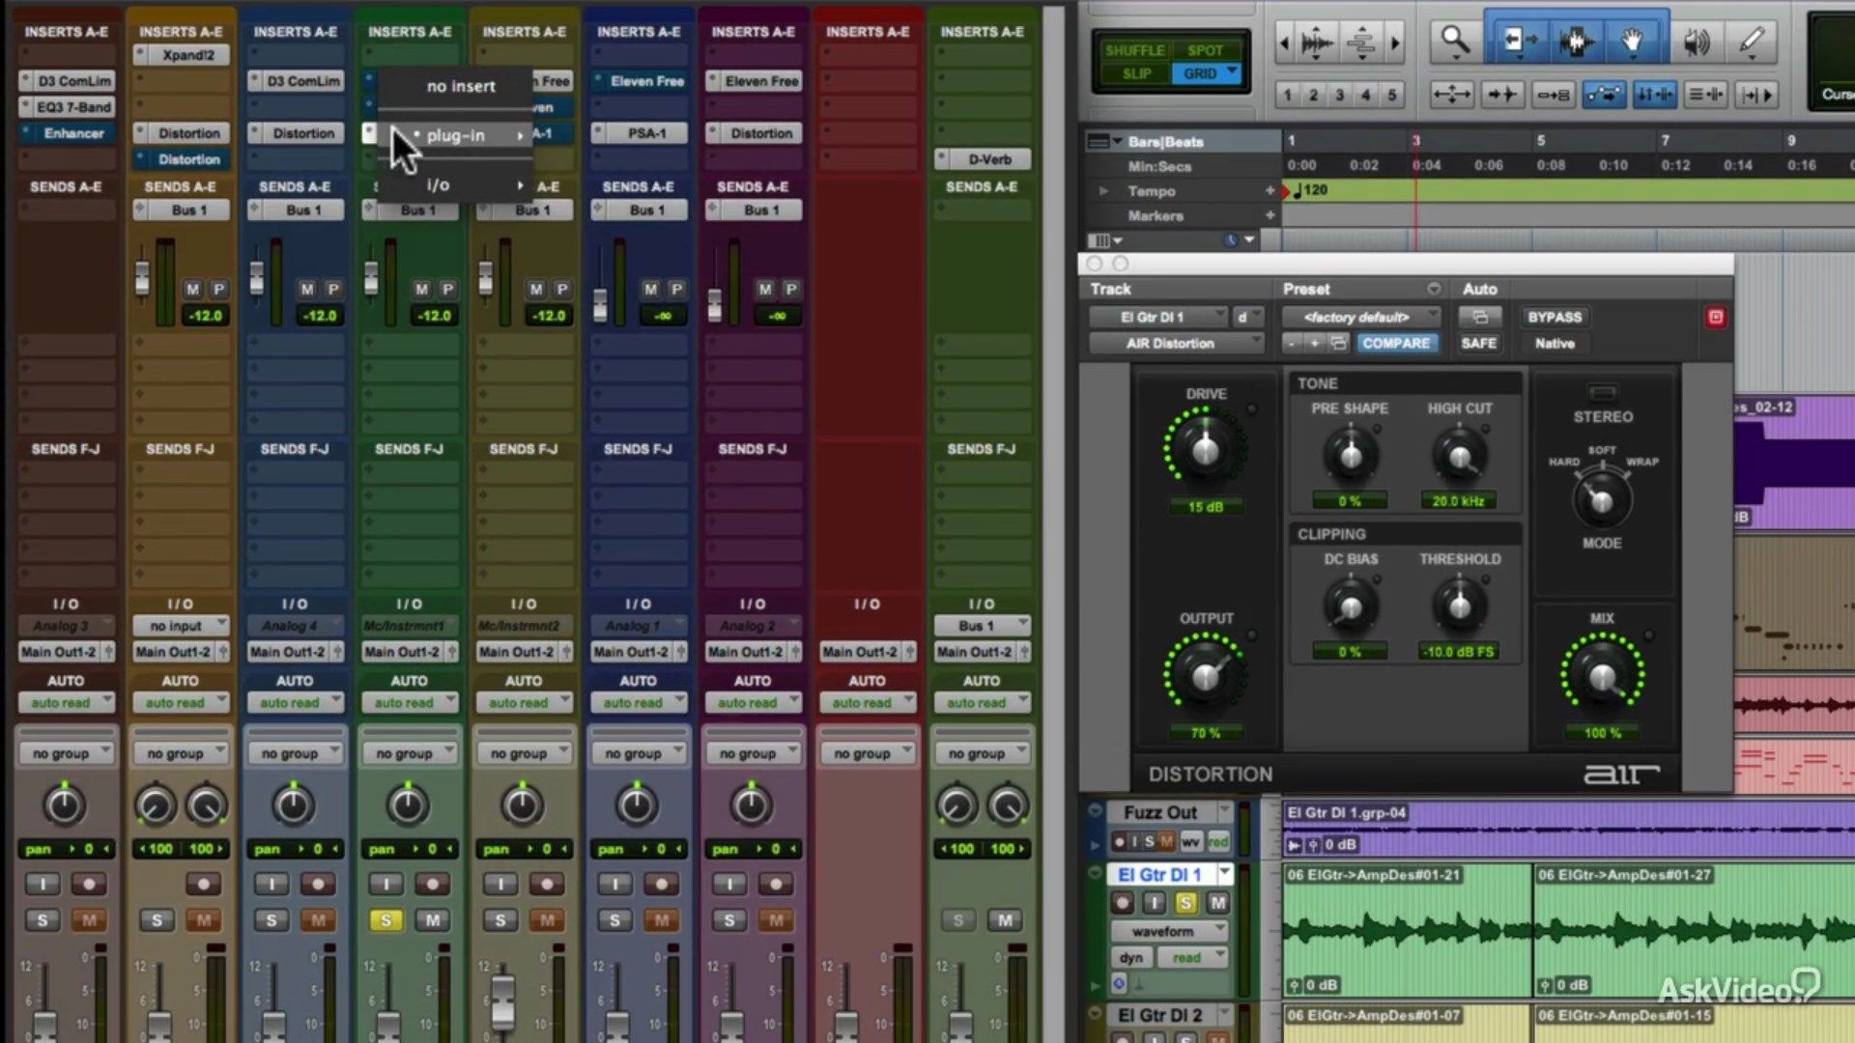Toggle Mirrored MIDI Editing icon
The height and width of the screenshot is (1043, 1855).
1553,95
